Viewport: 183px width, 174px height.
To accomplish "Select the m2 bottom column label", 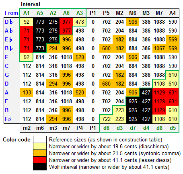I will click(x=27, y=128).
